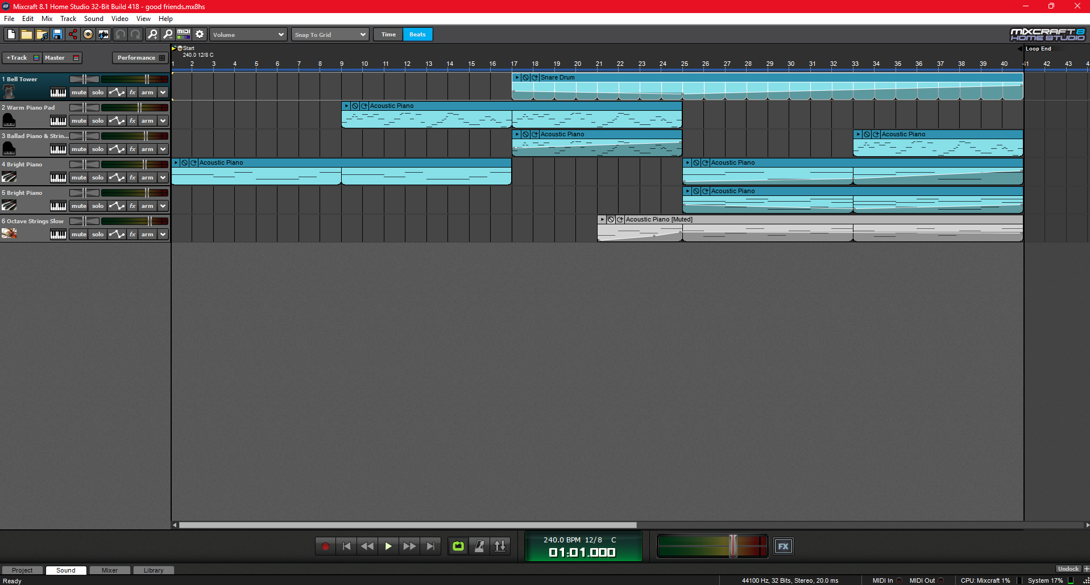Screen dimensions: 1090x585
Task: Open the Sound menu
Action: point(94,19)
